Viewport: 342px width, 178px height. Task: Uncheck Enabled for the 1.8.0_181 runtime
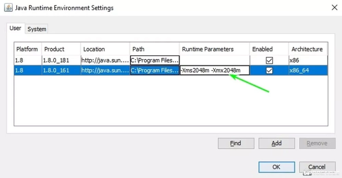click(269, 60)
